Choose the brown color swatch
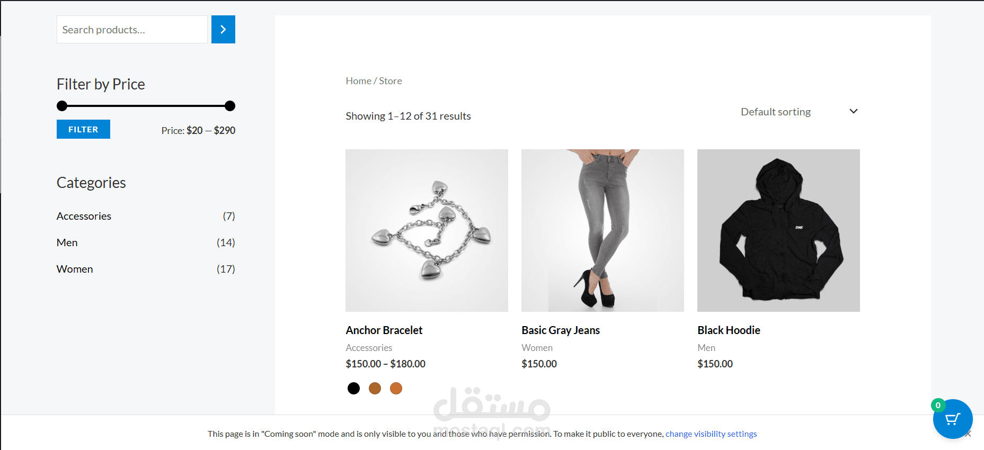The image size is (984, 450). 375,389
